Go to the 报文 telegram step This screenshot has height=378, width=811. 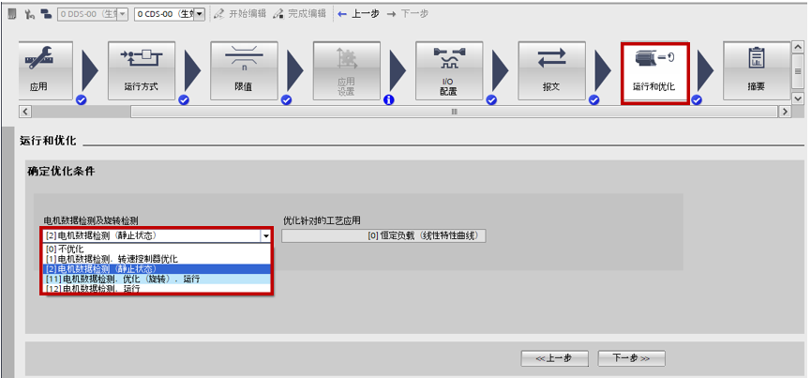(550, 70)
